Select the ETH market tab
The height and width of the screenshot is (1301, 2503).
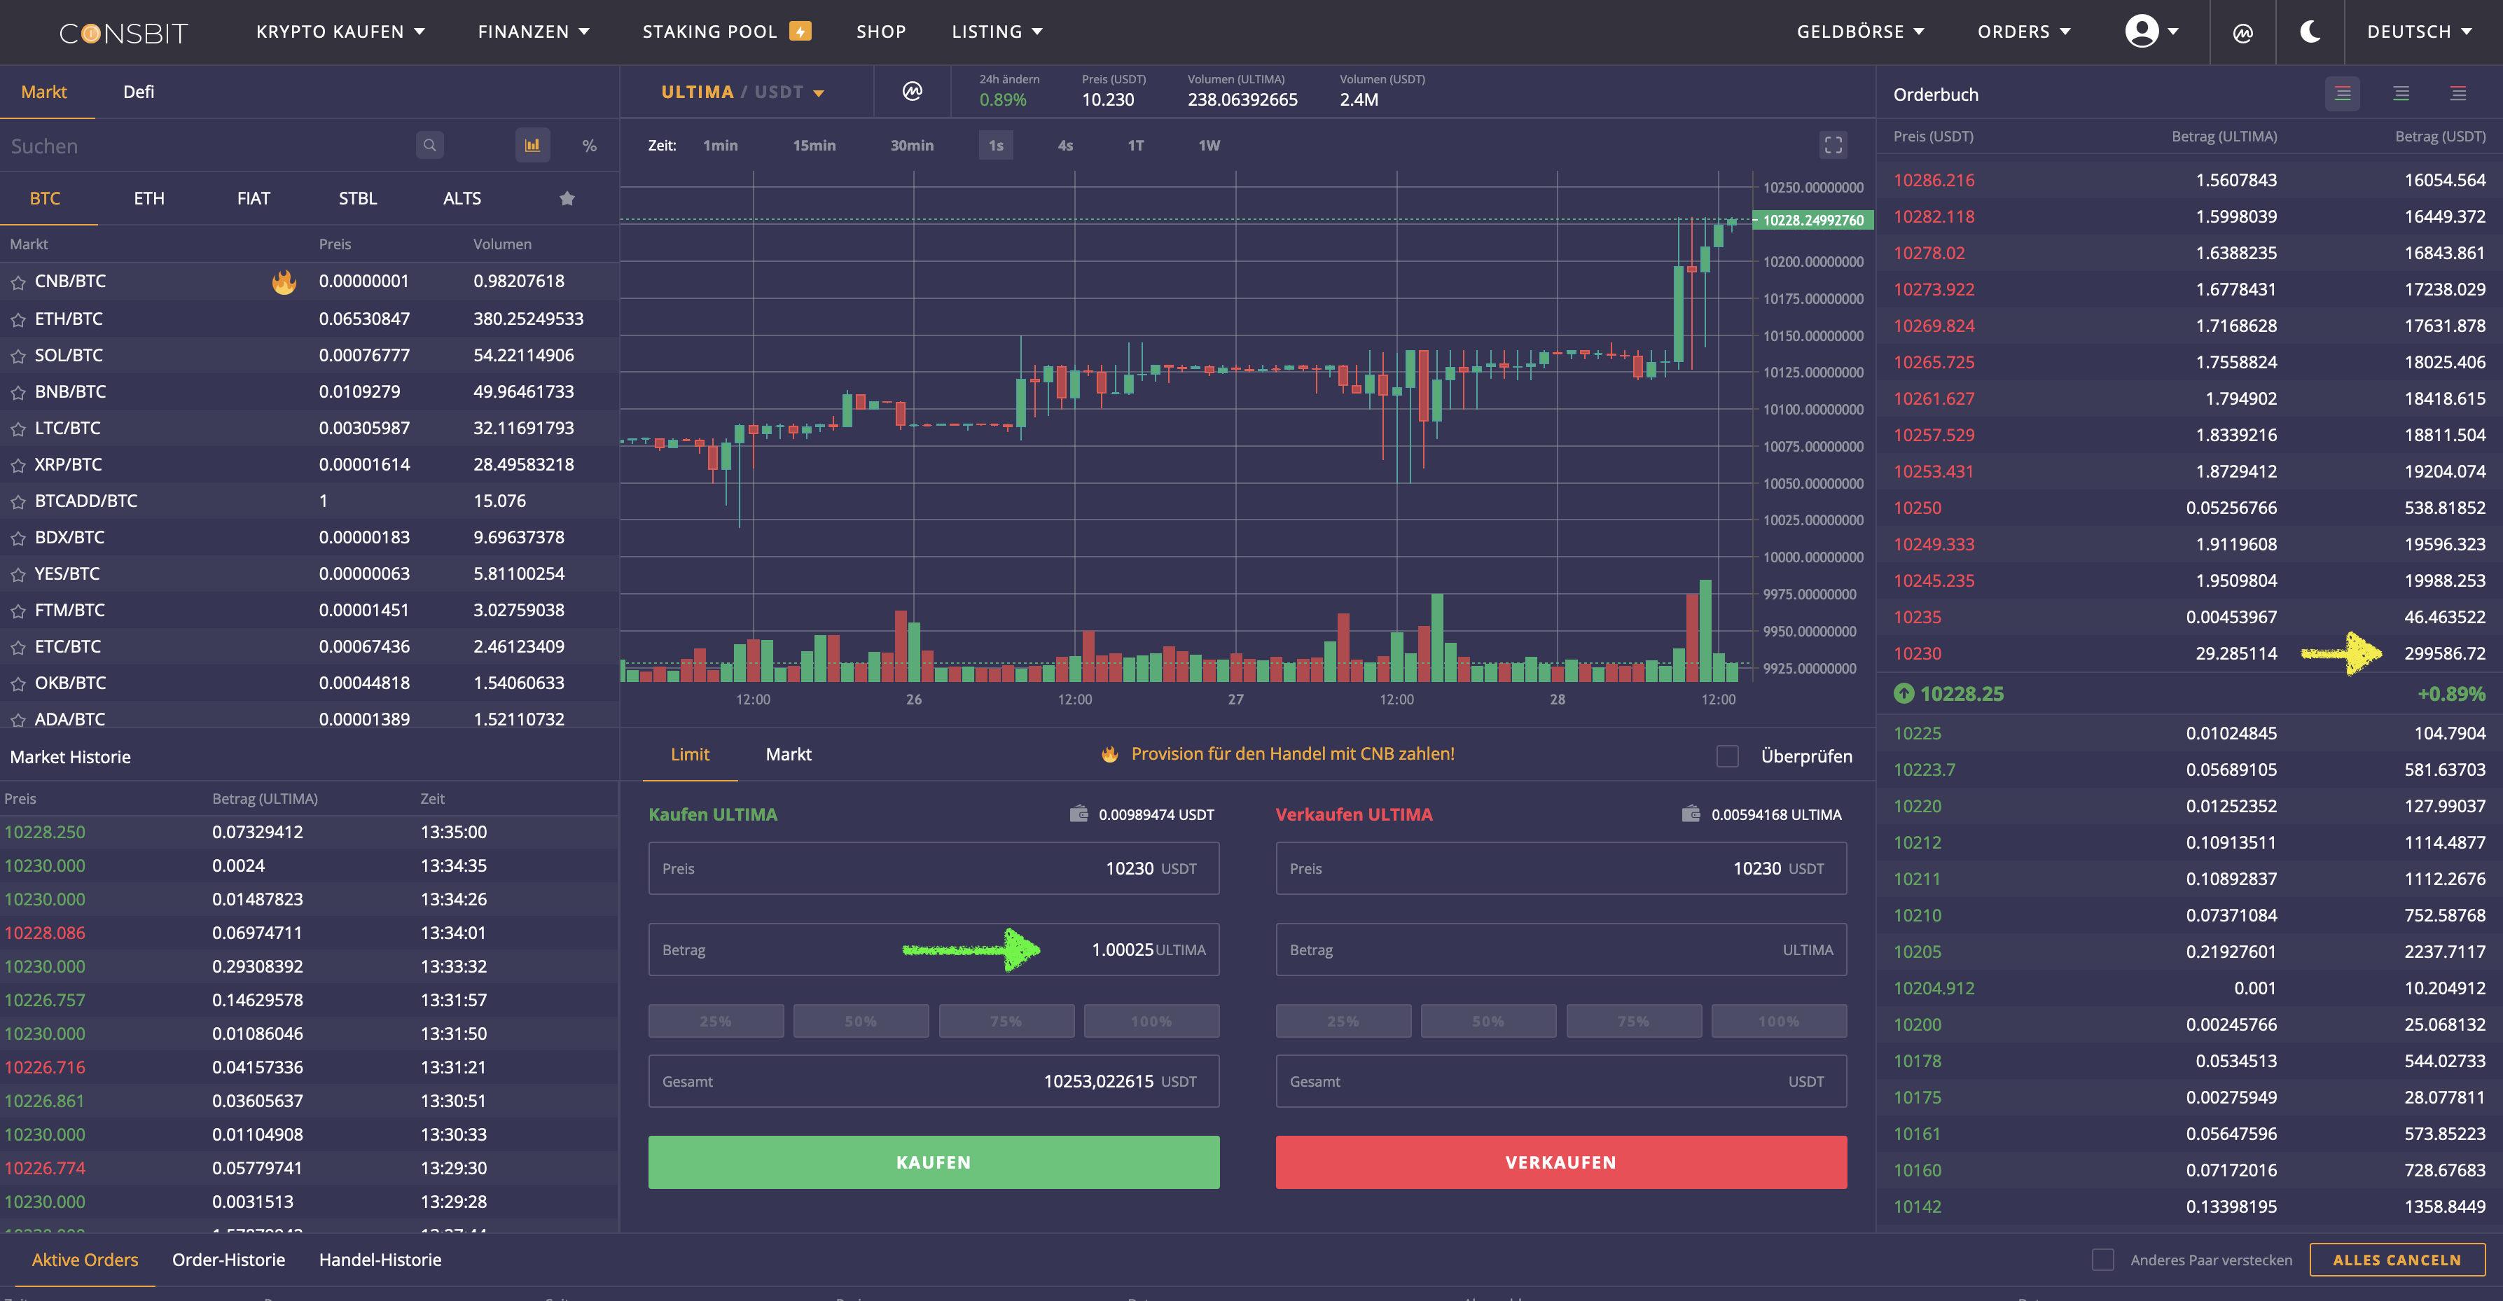coord(148,198)
